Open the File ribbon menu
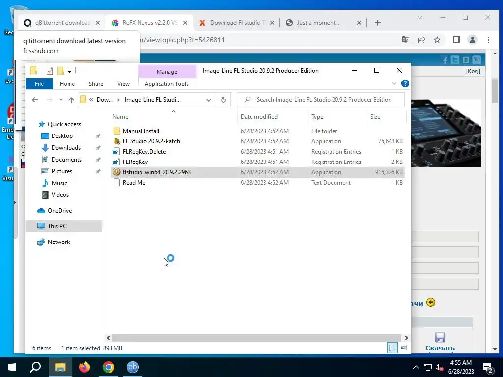 39,84
